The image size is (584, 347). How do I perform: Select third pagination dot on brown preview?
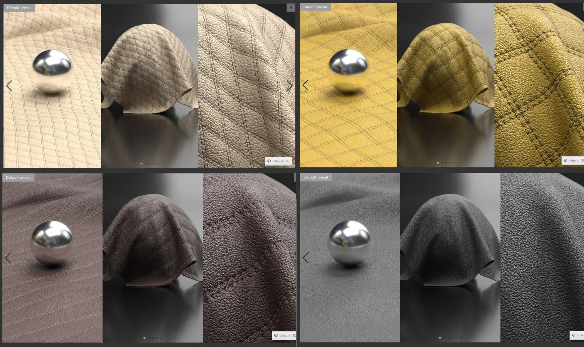click(153, 338)
